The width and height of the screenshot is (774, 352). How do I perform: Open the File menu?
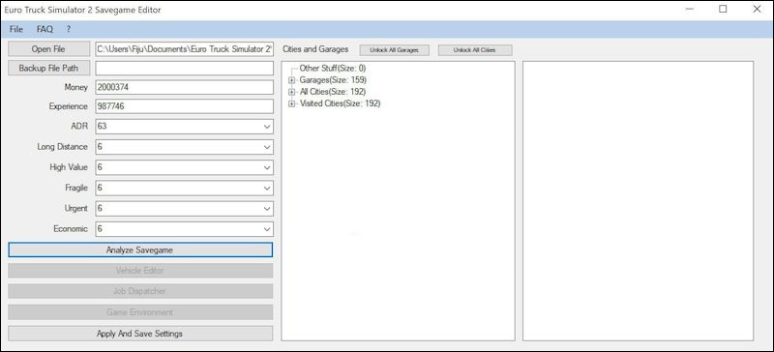pos(16,29)
